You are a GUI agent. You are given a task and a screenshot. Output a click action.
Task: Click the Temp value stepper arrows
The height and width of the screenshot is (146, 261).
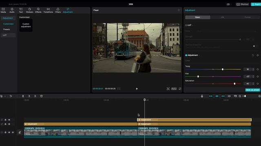pyautogui.click(x=253, y=69)
